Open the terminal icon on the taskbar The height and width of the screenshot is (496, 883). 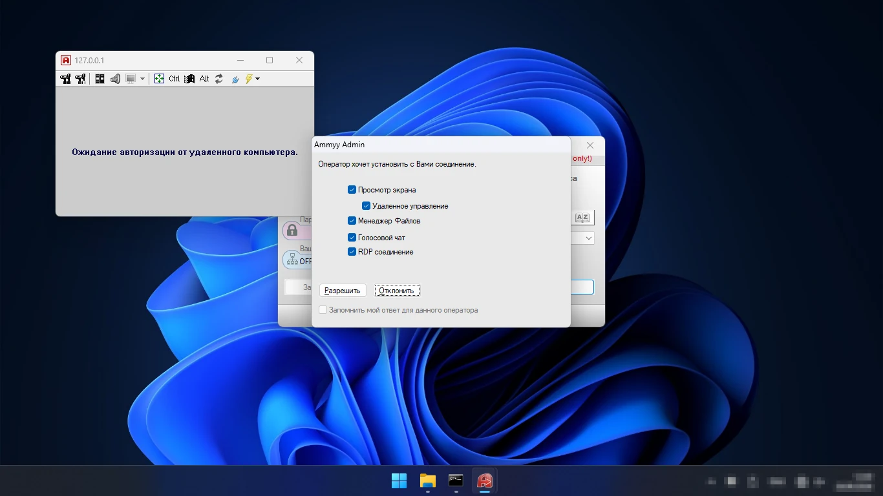click(456, 480)
